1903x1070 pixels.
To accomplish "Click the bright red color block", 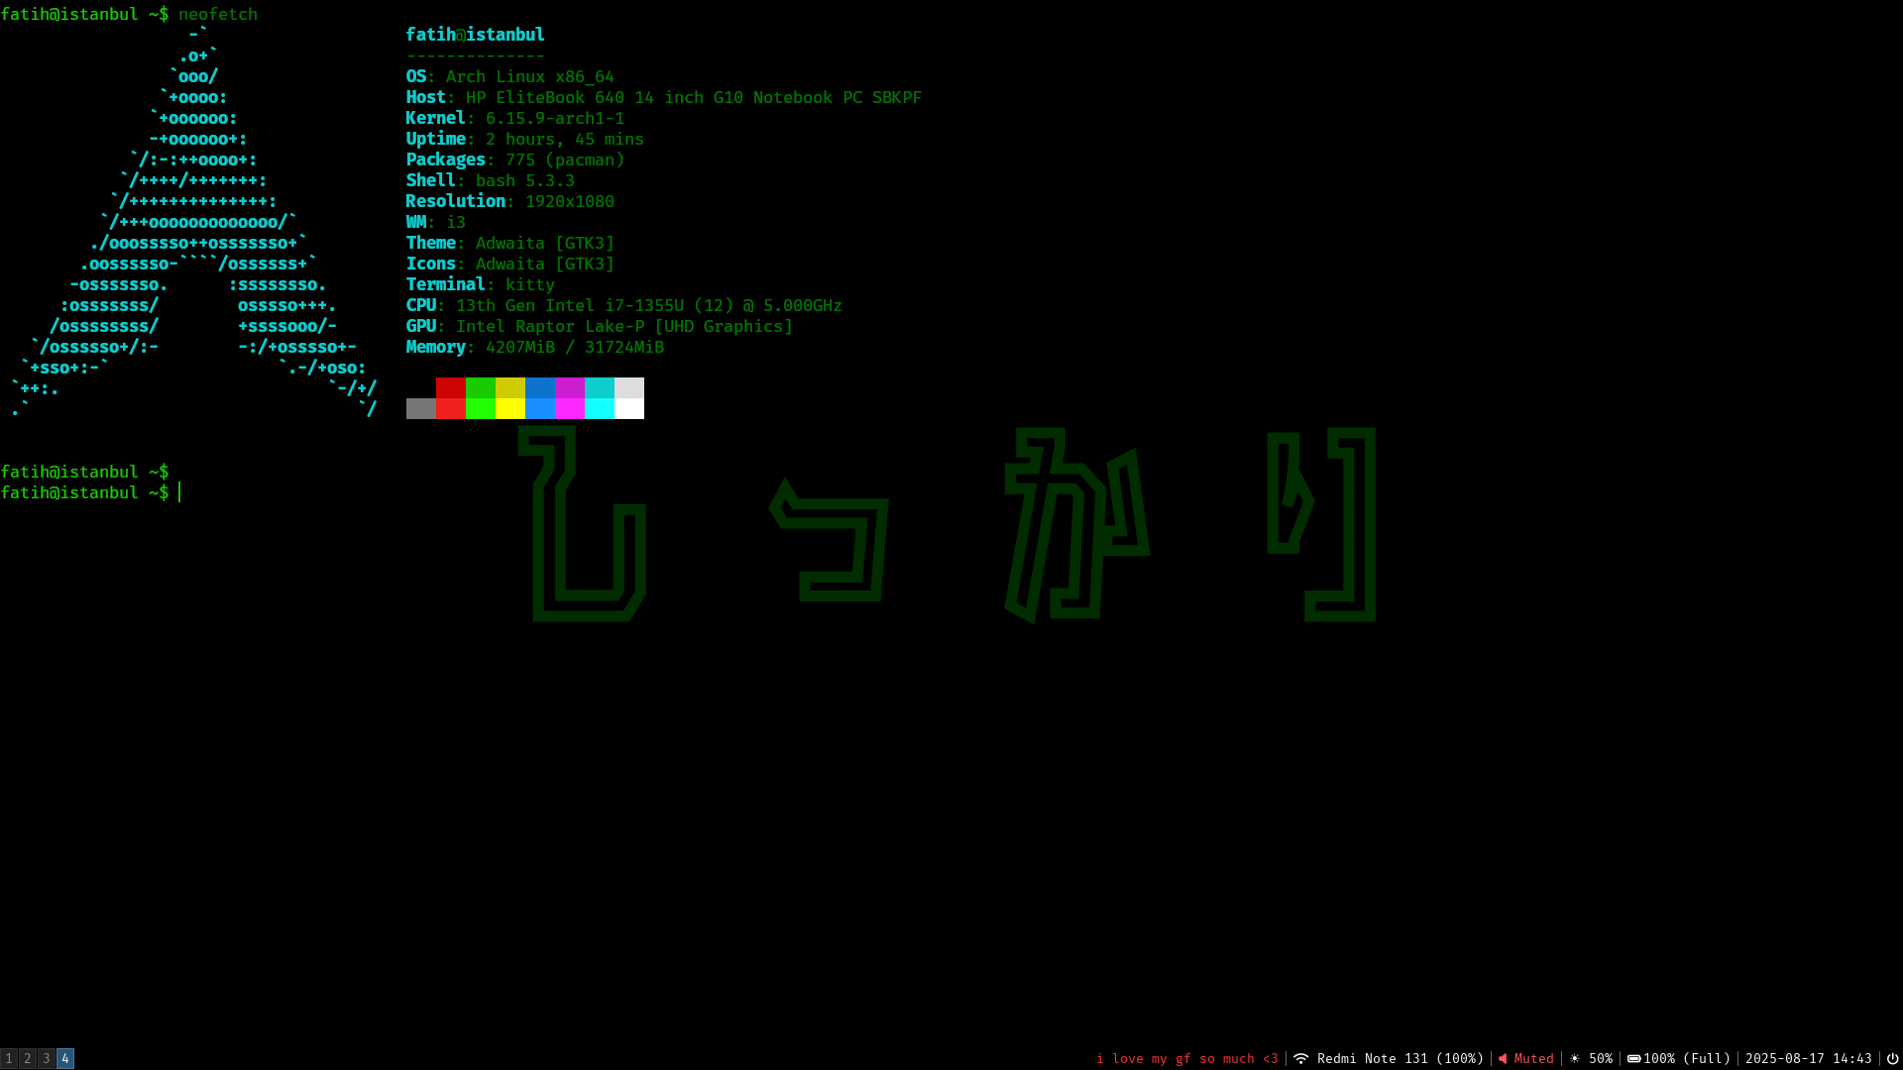I will click(451, 408).
